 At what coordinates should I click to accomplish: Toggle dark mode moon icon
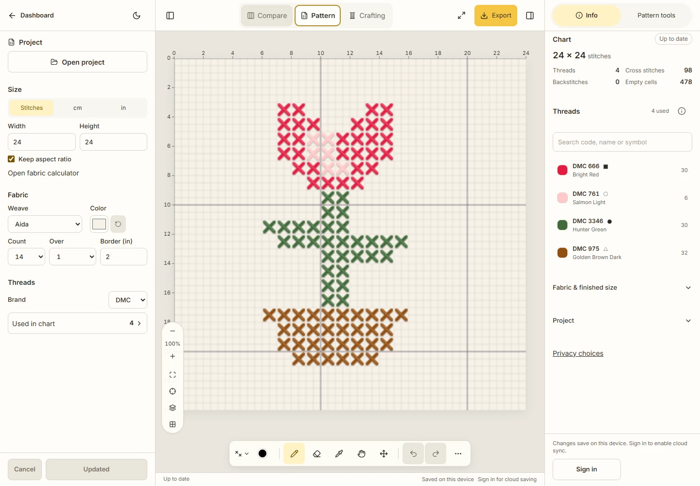click(x=137, y=16)
